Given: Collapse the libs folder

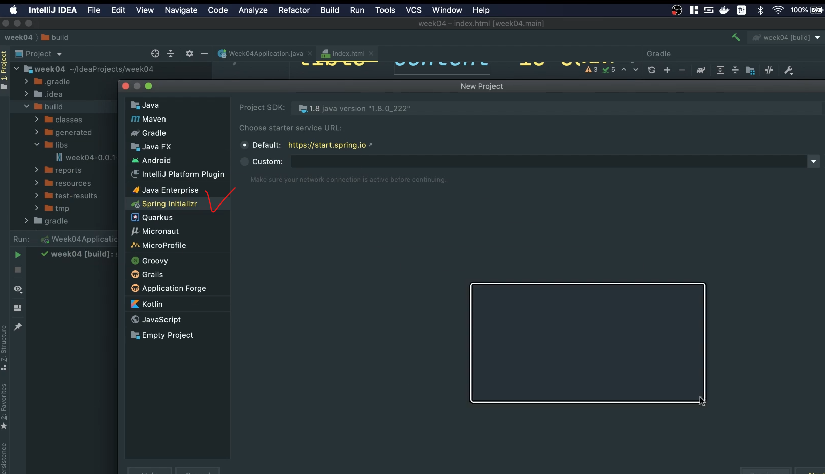Looking at the screenshot, I should pos(37,145).
